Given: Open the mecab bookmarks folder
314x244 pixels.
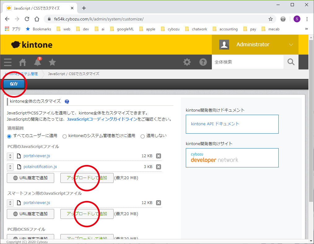Looking at the screenshot, I should pos(270,29).
